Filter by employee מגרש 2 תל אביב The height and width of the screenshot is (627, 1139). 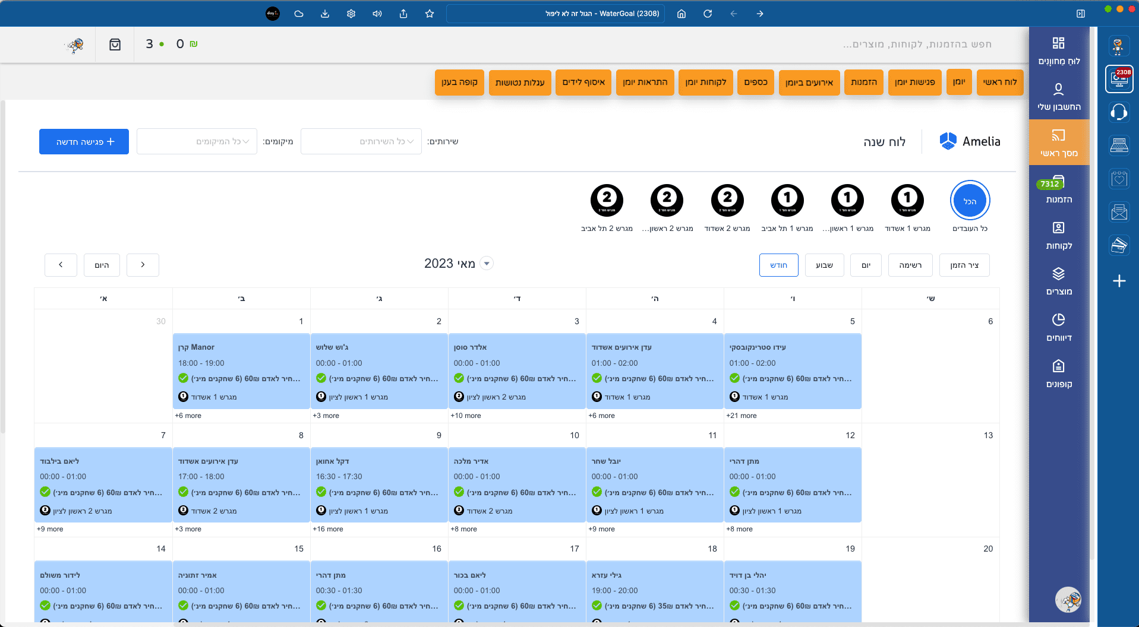coord(607,201)
